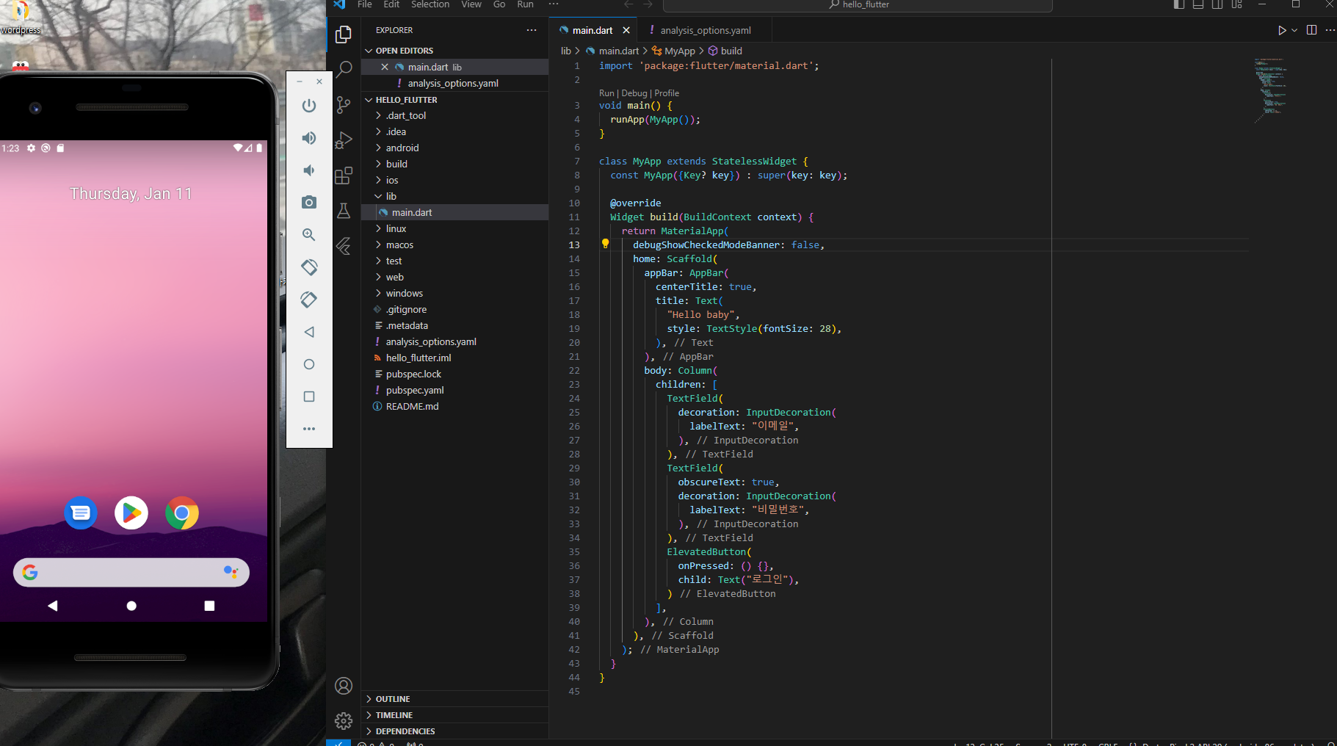The height and width of the screenshot is (746, 1337).
Task: Activate the emulator zoom magnifier tool
Action: tap(309, 235)
